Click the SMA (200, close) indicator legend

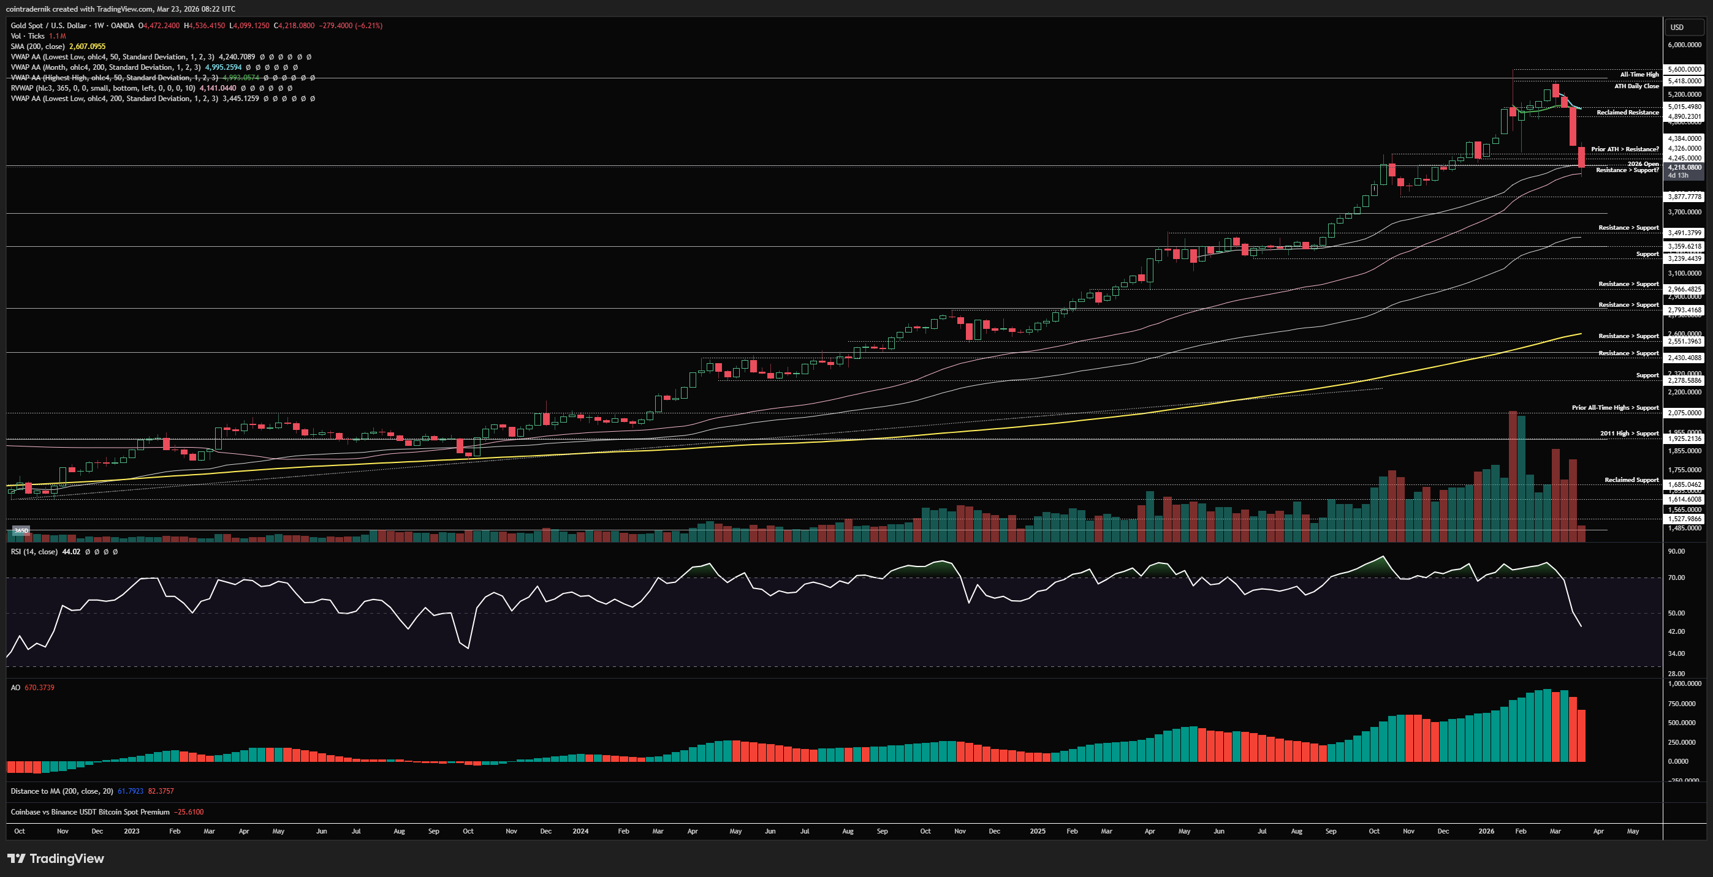37,47
